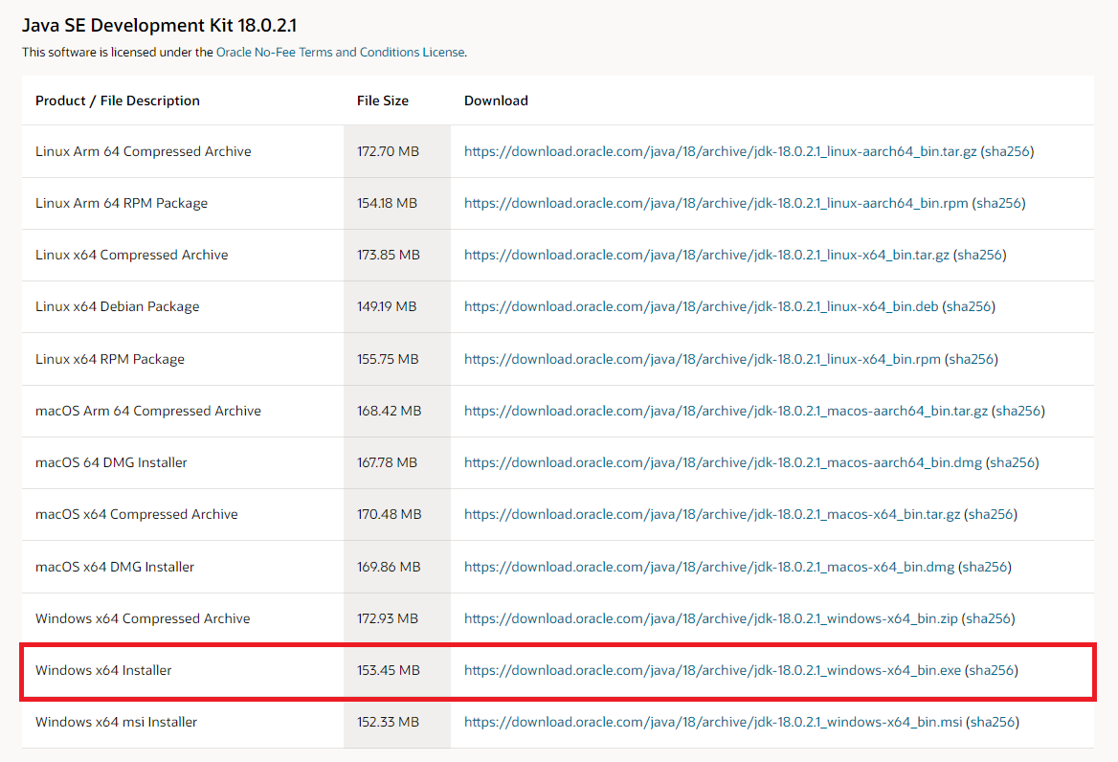Open sha256 for linux-x64_bin.rpm
Image resolution: width=1118 pixels, height=762 pixels.
point(972,359)
